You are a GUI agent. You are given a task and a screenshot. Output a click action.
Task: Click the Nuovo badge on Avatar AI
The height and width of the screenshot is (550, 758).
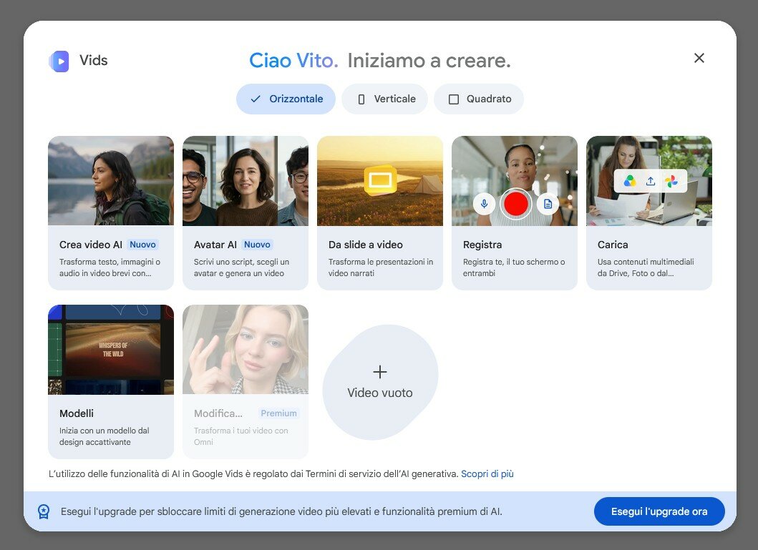point(257,245)
